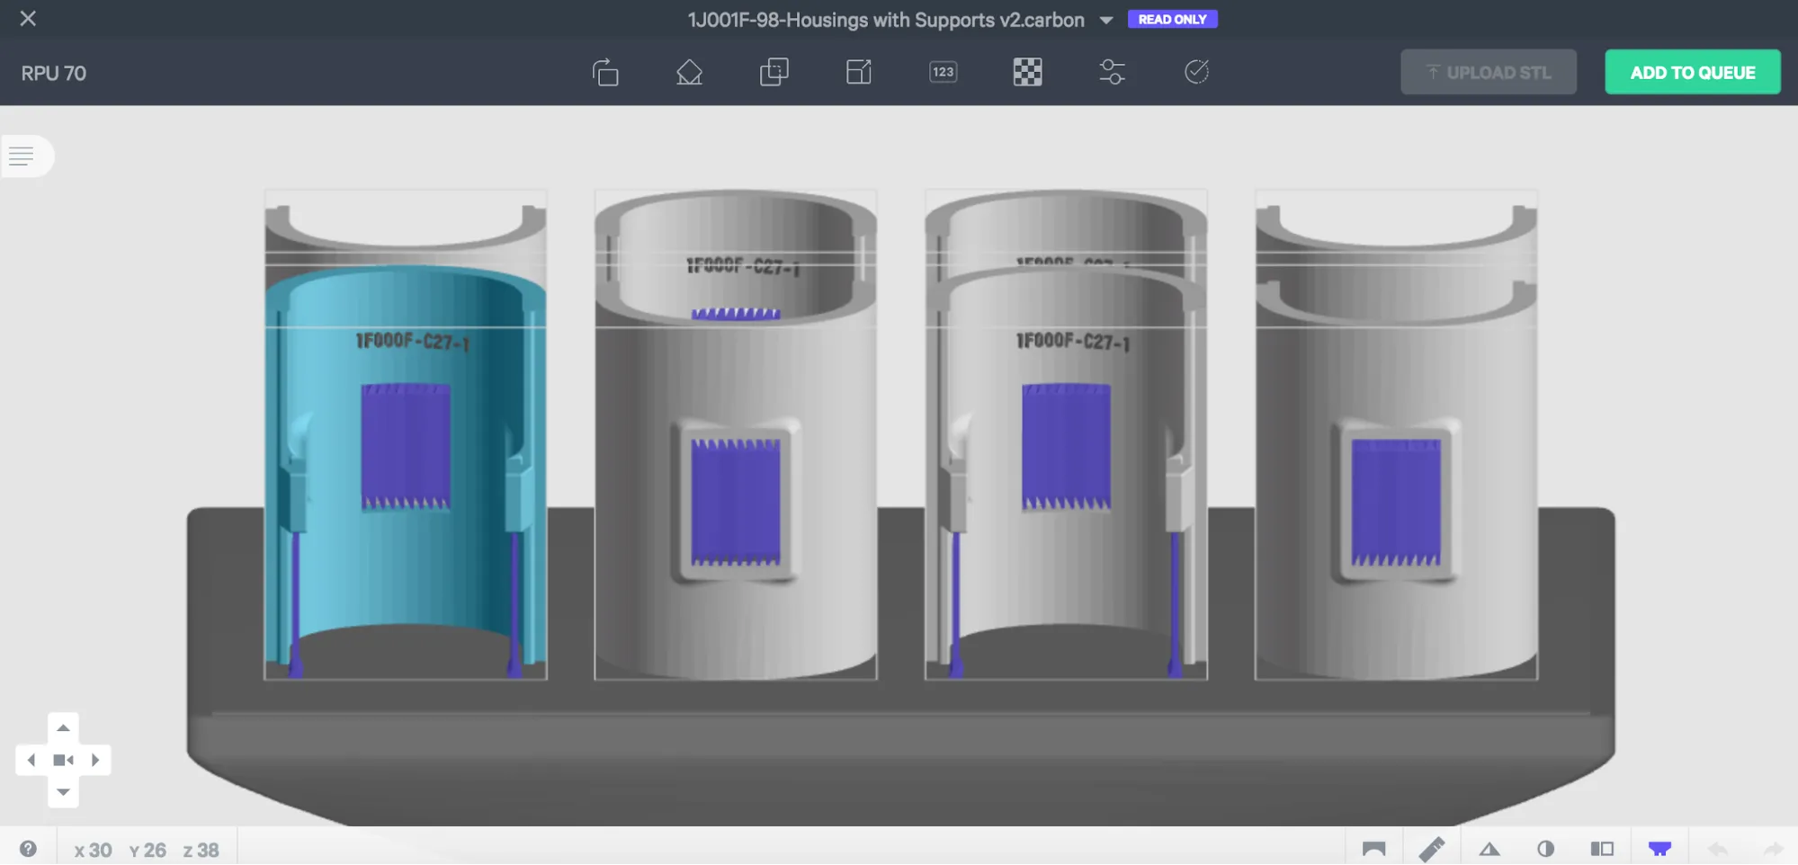Run the print analysis check tool
Screen dimensions: 1798x865
tap(1196, 72)
